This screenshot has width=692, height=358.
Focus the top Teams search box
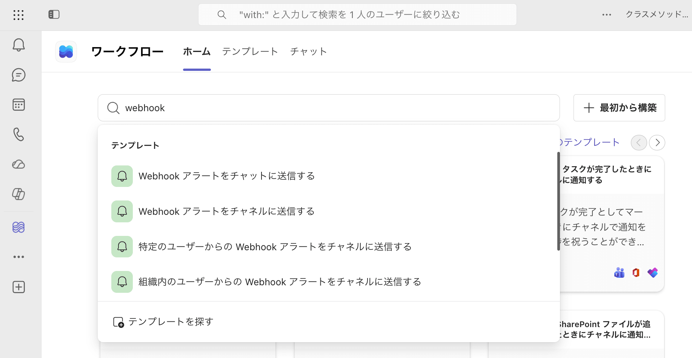point(357,15)
